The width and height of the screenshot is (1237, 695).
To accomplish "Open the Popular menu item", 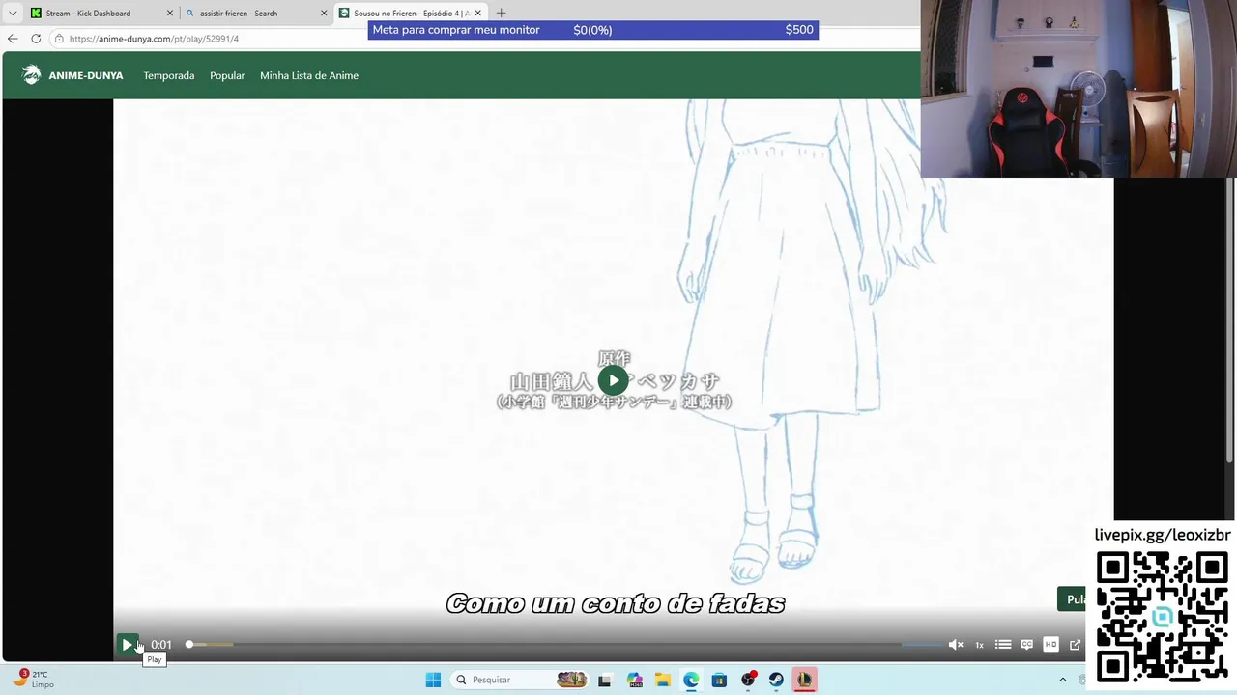I will point(227,75).
